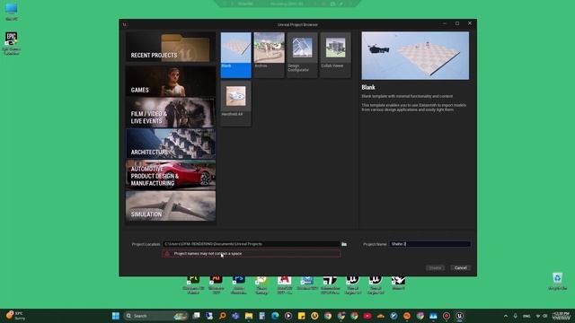Open network and volume quick settings
Screen dimensions: 575x323
coord(541,316)
